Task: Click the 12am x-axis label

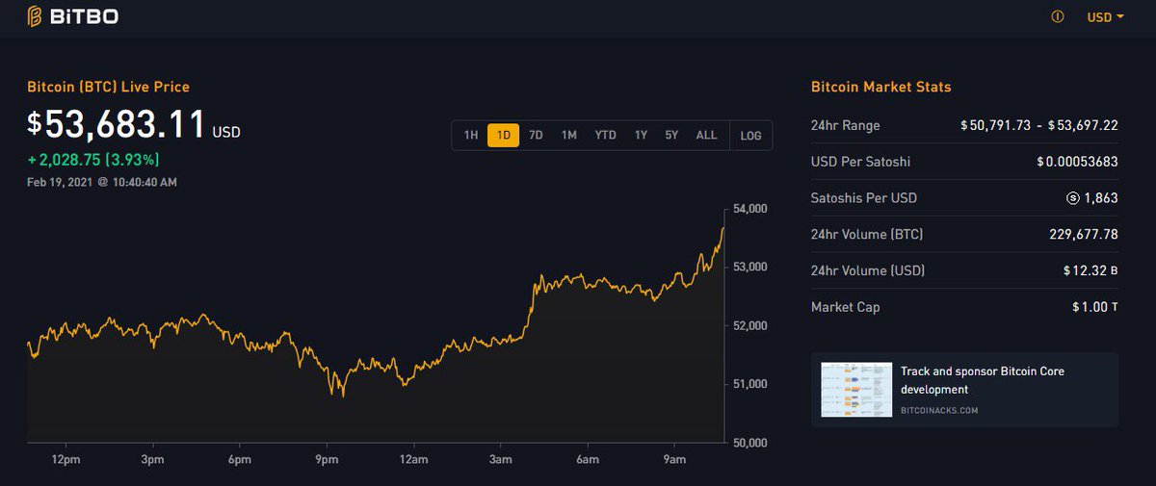Action: (413, 460)
